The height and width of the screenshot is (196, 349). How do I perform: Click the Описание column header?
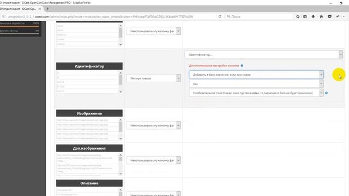pyautogui.click(x=89, y=183)
